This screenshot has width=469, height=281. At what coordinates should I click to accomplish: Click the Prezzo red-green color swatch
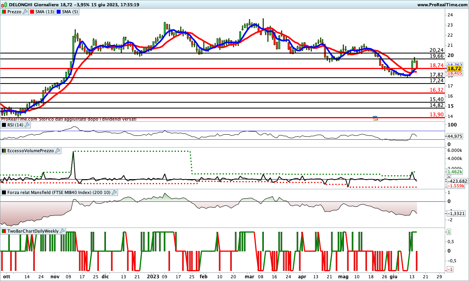click(4, 12)
